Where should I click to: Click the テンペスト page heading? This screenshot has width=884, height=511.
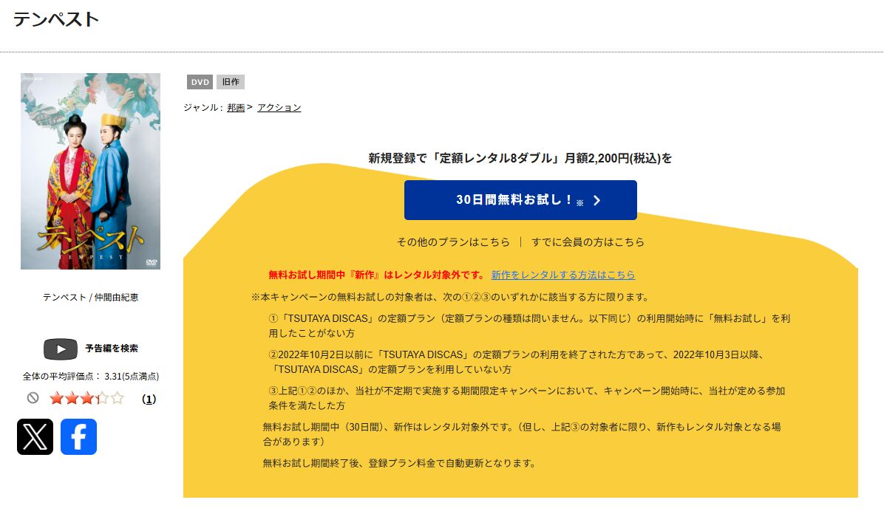pos(56,19)
